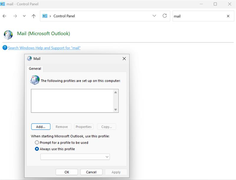236x180 pixels.
Task: Close the Mail dialog
Action: point(124,58)
